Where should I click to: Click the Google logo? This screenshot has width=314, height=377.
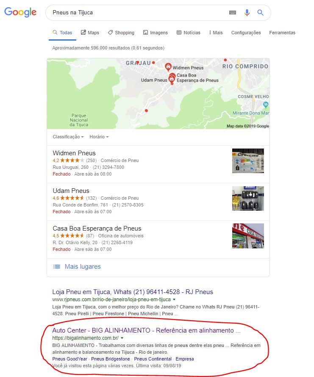coord(20,12)
